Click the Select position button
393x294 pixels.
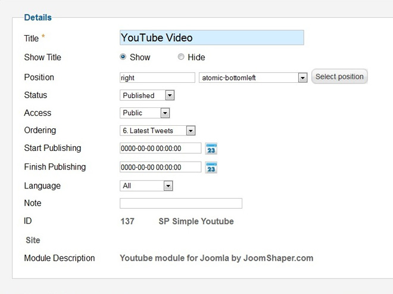(x=339, y=77)
